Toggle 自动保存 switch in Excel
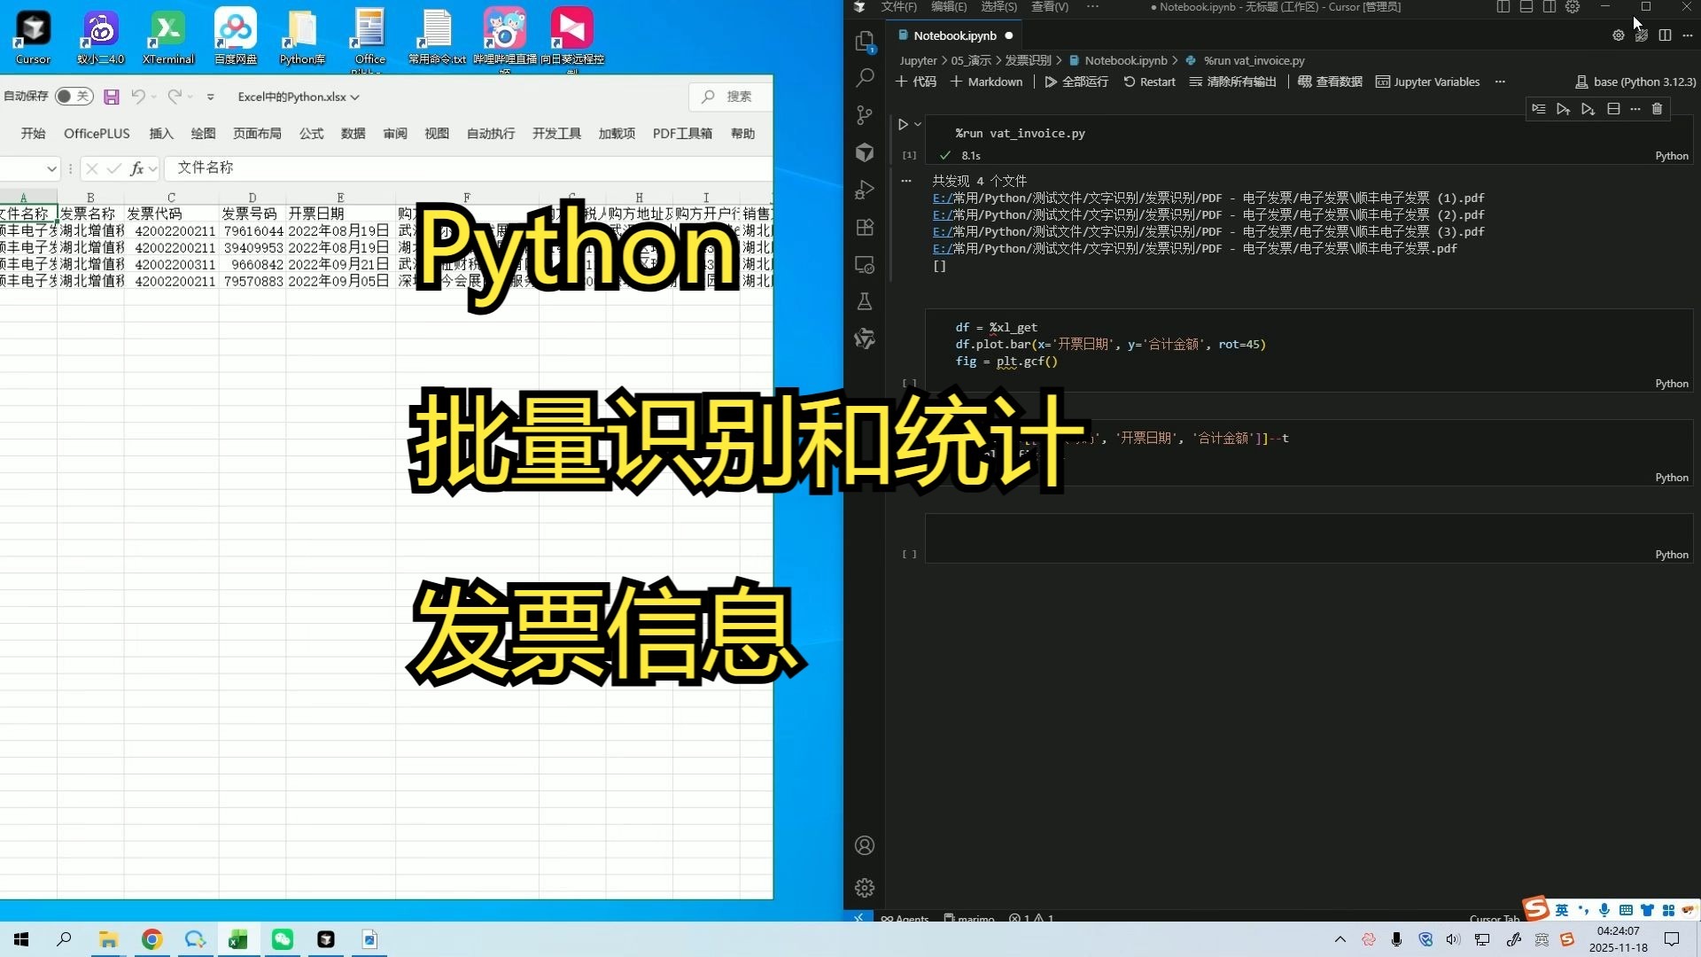 pos(74,97)
